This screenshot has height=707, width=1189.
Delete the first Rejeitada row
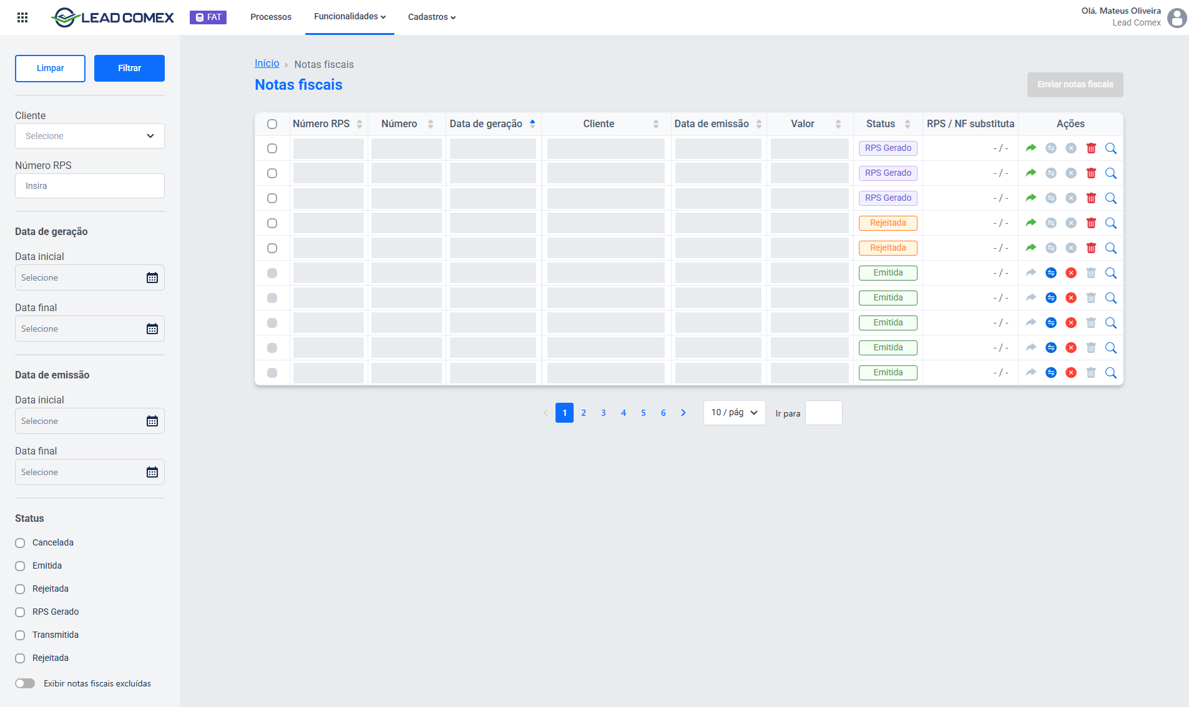1091,223
